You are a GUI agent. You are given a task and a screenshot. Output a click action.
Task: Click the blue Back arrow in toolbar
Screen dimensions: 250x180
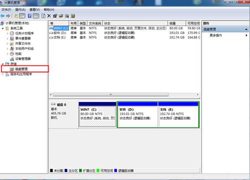[2, 16]
